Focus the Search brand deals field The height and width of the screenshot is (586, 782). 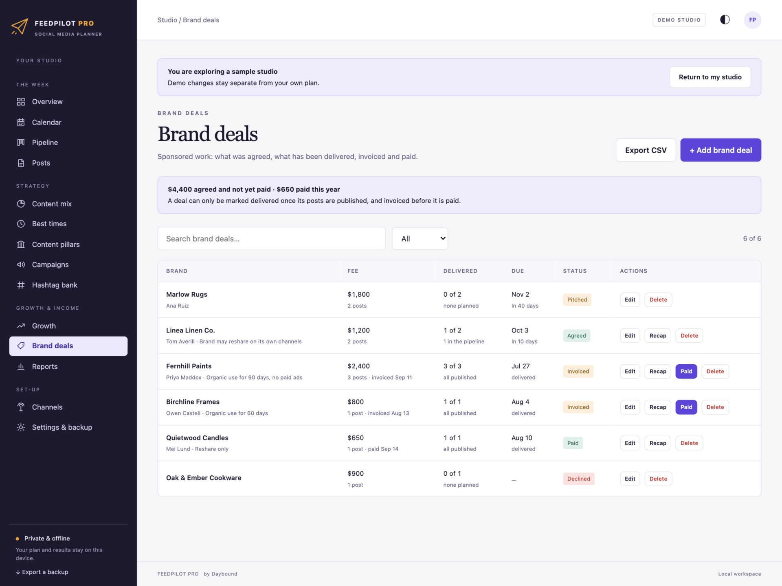click(x=271, y=238)
